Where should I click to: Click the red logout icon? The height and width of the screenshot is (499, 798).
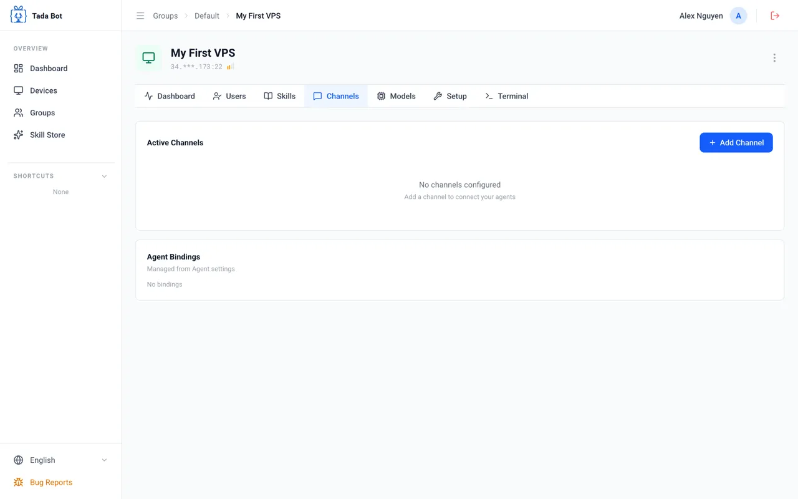tap(775, 16)
